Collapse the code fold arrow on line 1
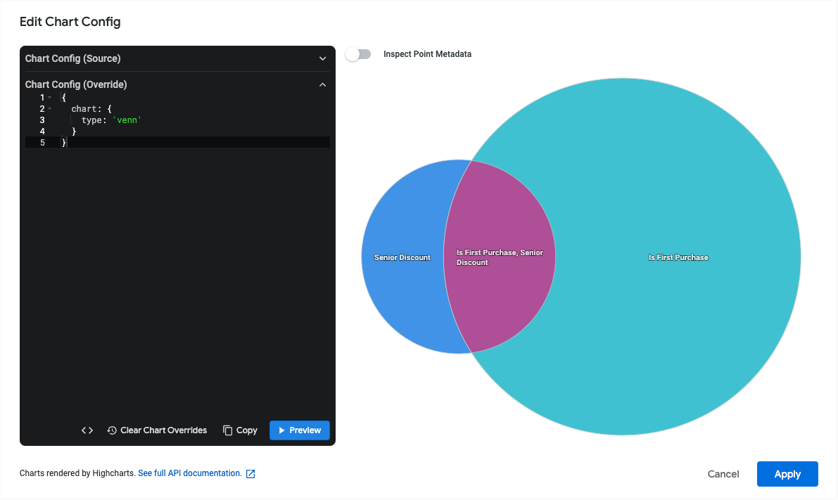This screenshot has width=838, height=500. 50,98
